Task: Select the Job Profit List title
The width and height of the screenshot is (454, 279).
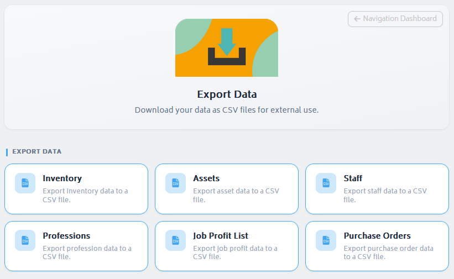Action: pos(221,236)
